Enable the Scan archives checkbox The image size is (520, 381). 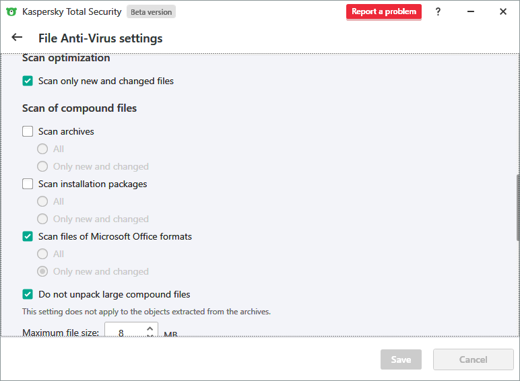tap(28, 132)
